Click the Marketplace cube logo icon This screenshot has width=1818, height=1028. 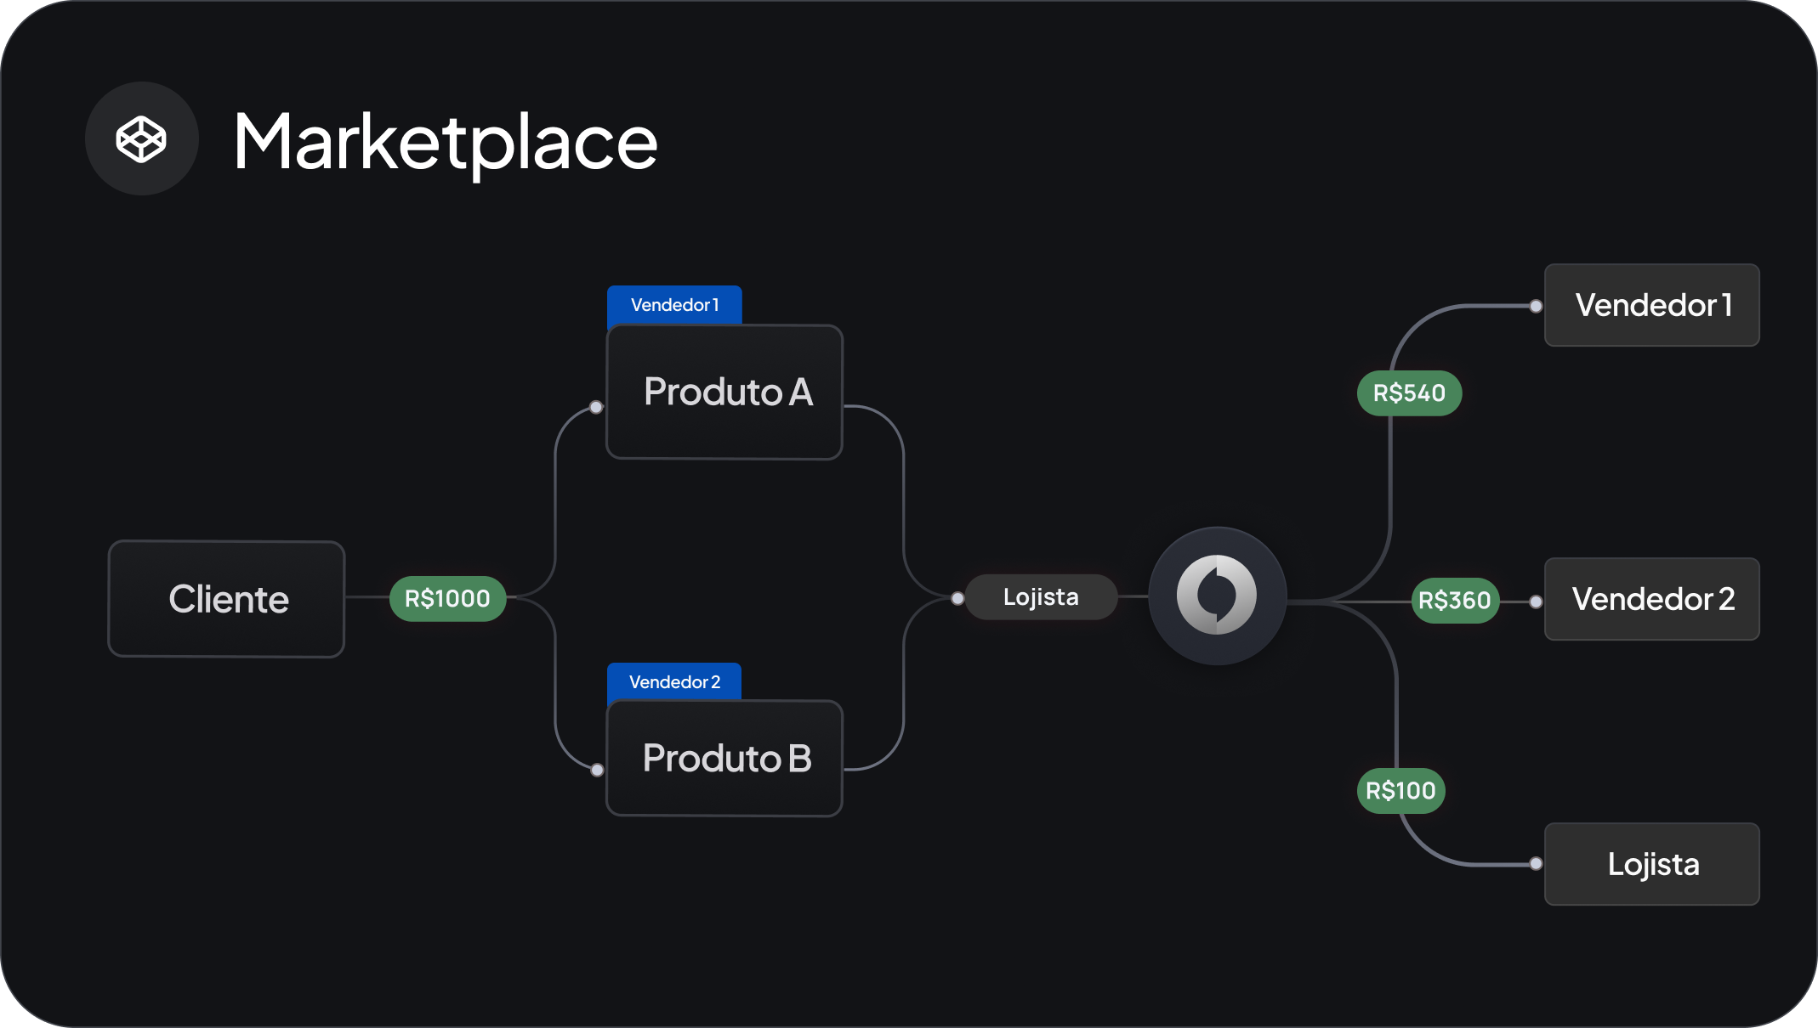coord(141,139)
